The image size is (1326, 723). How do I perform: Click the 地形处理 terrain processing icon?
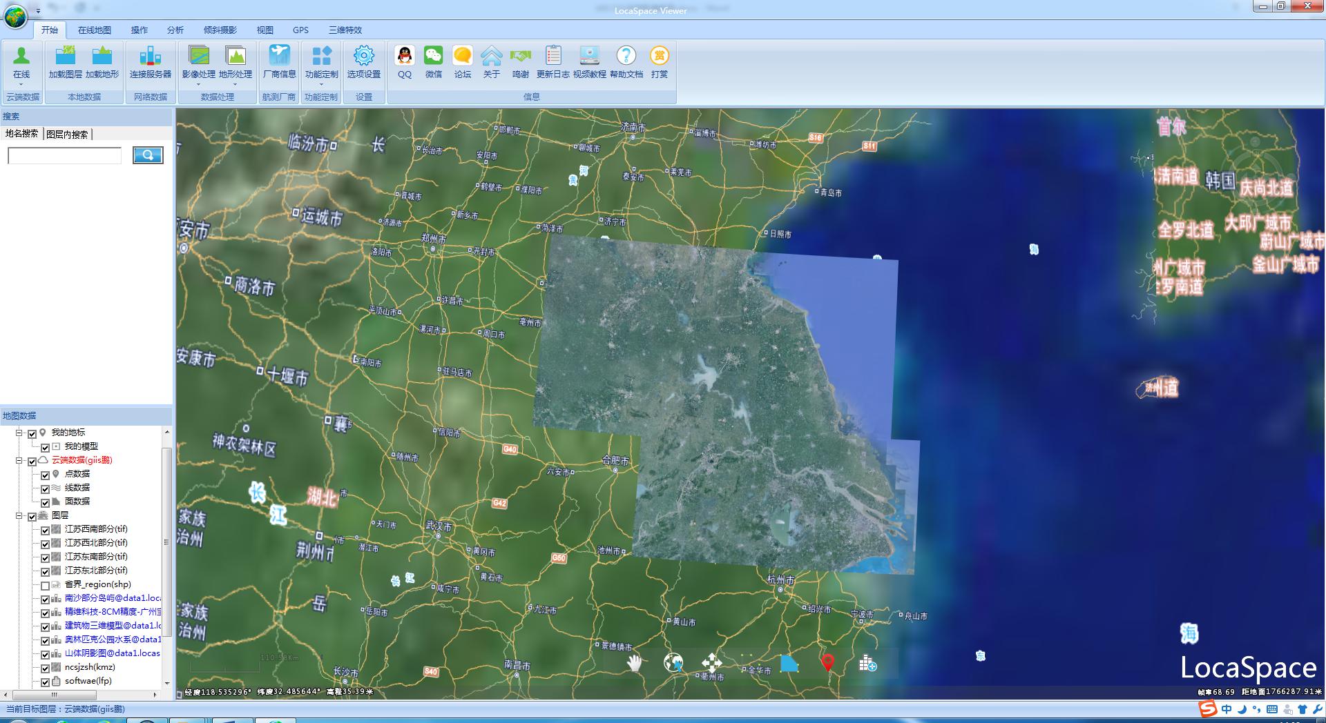[236, 56]
